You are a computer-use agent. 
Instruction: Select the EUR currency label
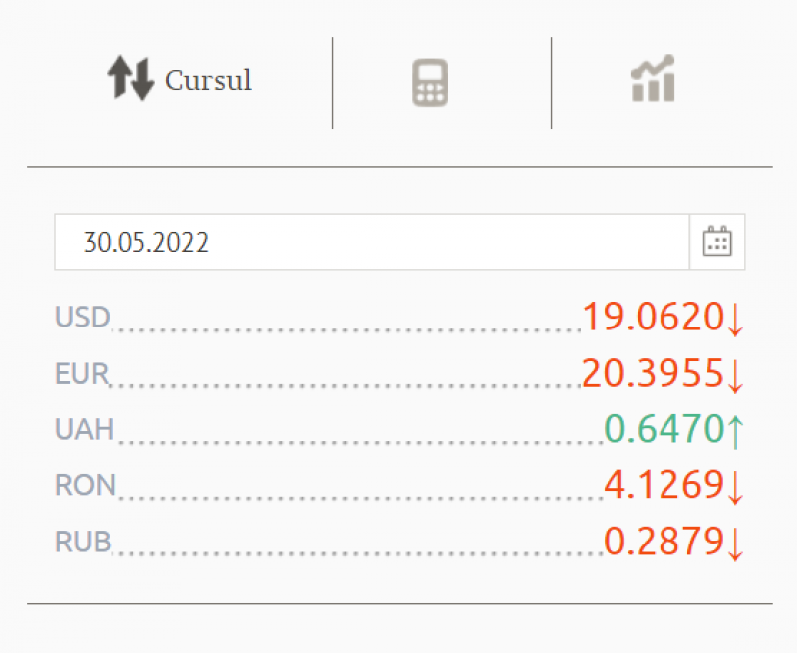click(x=81, y=374)
